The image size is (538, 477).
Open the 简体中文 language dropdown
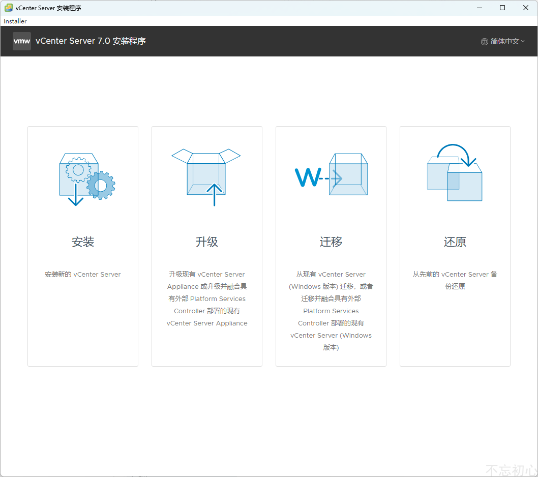[x=503, y=42]
